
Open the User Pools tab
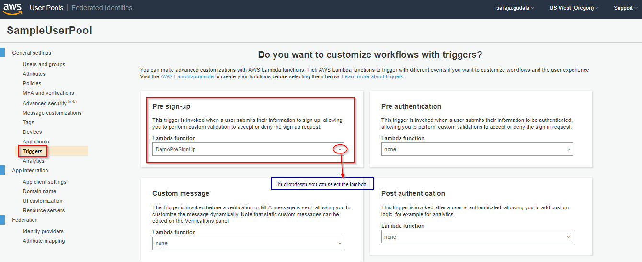pyautogui.click(x=46, y=8)
